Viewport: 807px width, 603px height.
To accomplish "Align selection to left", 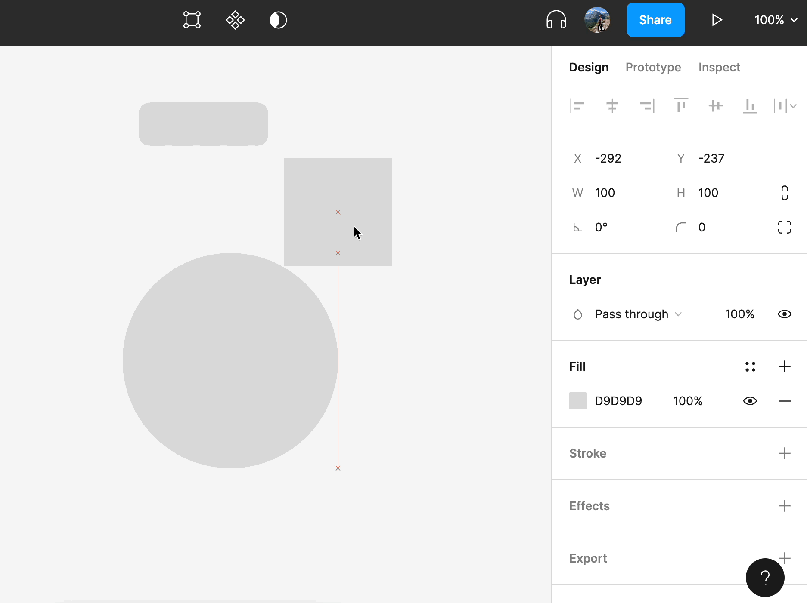I will pyautogui.click(x=577, y=106).
